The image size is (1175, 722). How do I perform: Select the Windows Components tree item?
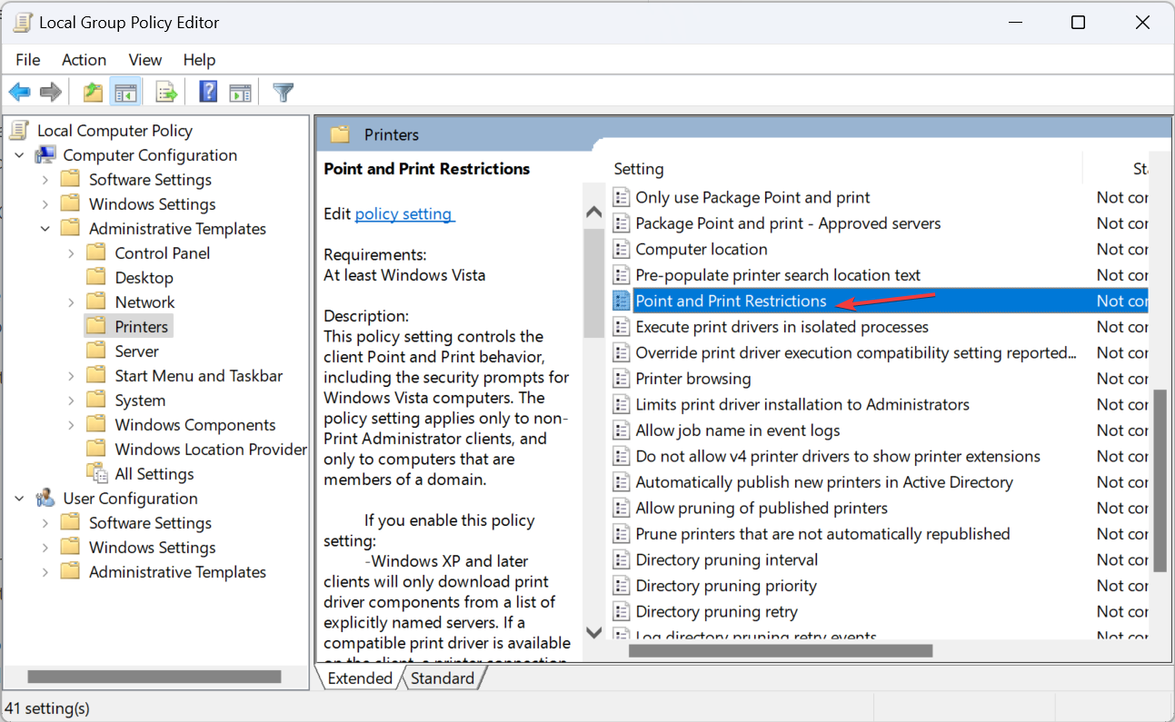click(195, 424)
